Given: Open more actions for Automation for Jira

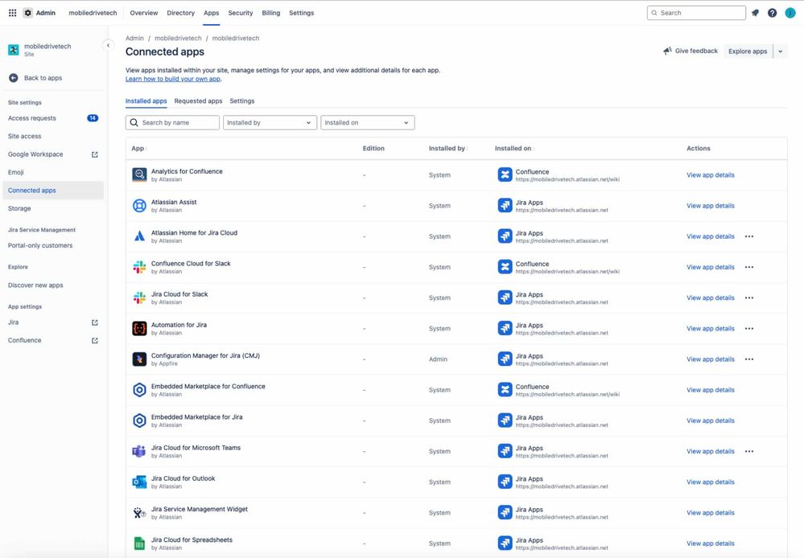Looking at the screenshot, I should (749, 328).
